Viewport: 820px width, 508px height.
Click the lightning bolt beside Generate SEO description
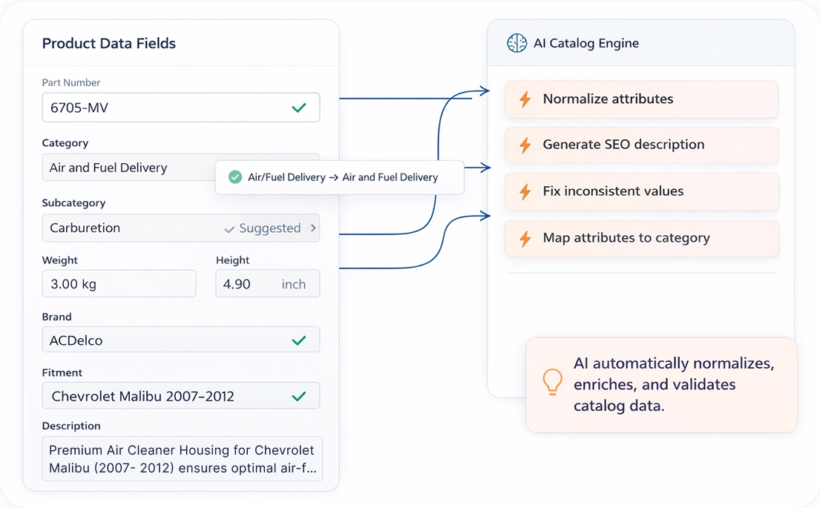[x=525, y=145]
